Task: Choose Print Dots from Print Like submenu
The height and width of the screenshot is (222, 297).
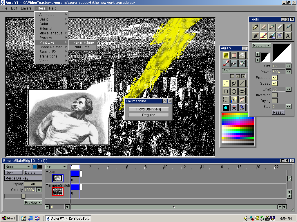Action: pyautogui.click(x=82, y=47)
